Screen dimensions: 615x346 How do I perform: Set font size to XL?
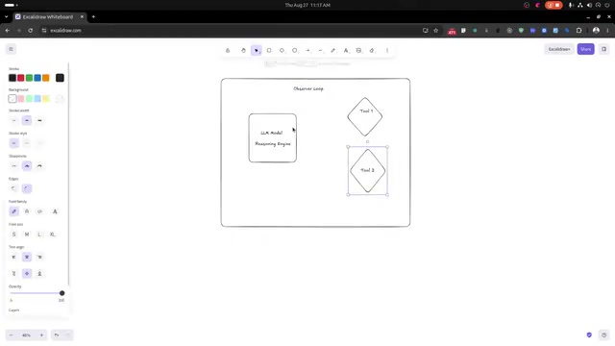(x=52, y=235)
